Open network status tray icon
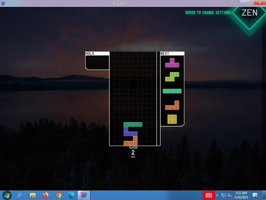266x200 pixels. coord(224,195)
